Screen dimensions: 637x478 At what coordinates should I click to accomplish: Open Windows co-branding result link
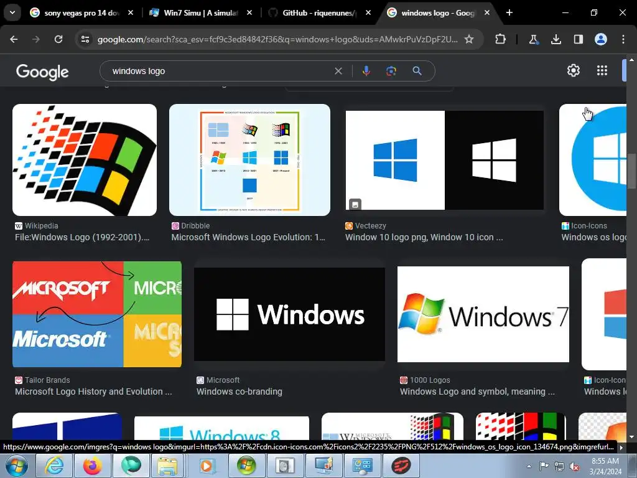(x=239, y=392)
